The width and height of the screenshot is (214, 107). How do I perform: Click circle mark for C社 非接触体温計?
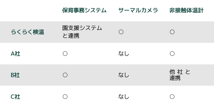[172, 97]
